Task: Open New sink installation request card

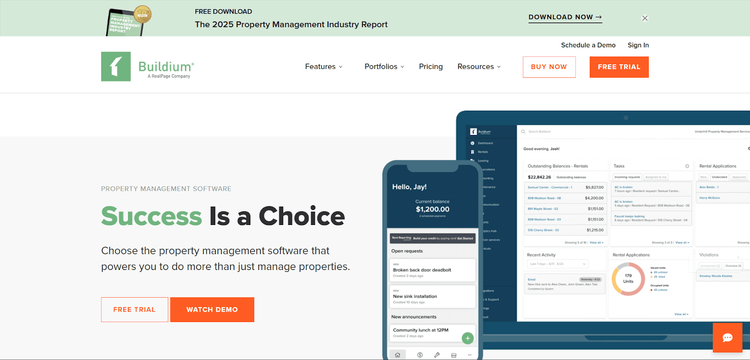Action: (432, 297)
